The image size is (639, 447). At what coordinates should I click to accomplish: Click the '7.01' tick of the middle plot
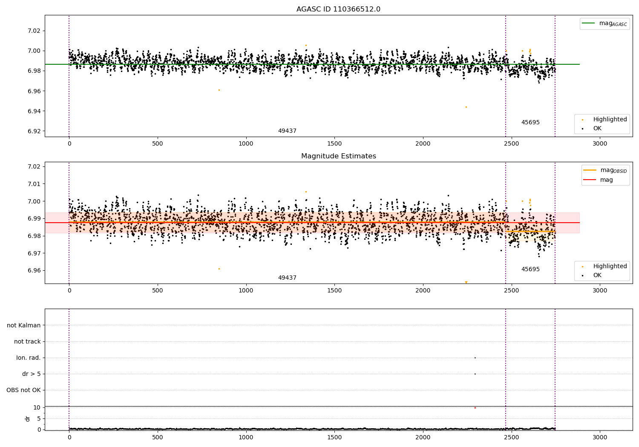pyautogui.click(x=34, y=184)
